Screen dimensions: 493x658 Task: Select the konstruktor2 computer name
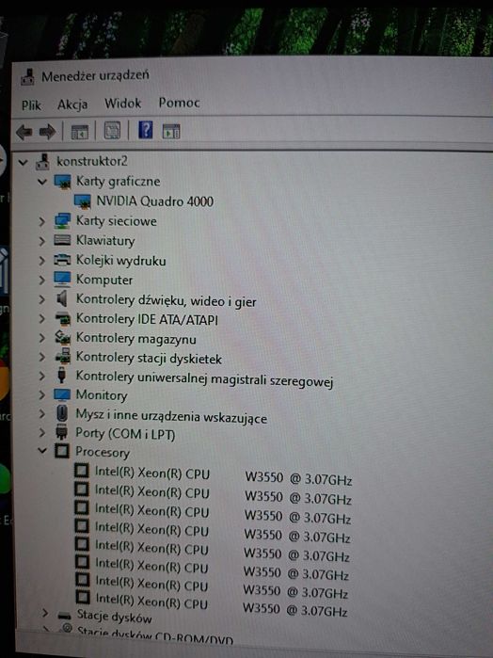tap(92, 161)
